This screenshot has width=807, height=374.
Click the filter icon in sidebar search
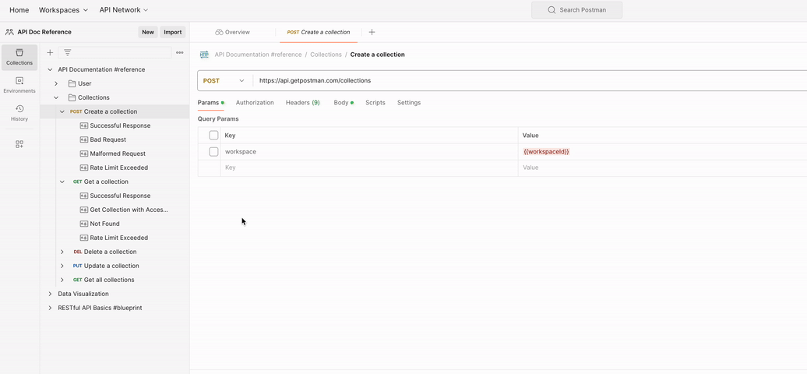(x=68, y=53)
